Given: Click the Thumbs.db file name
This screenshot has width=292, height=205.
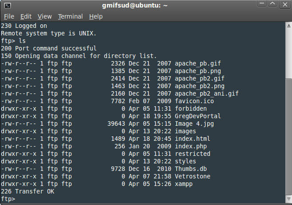Looking at the screenshot, I should [191, 169].
